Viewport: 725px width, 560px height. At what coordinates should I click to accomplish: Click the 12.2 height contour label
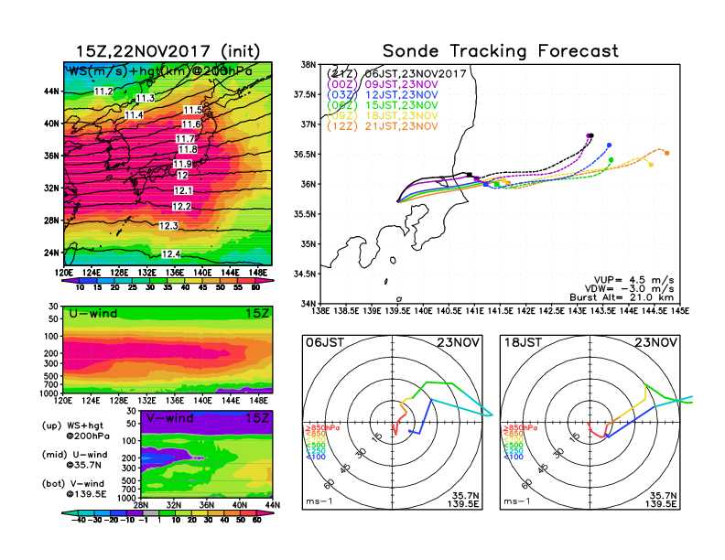pos(182,207)
